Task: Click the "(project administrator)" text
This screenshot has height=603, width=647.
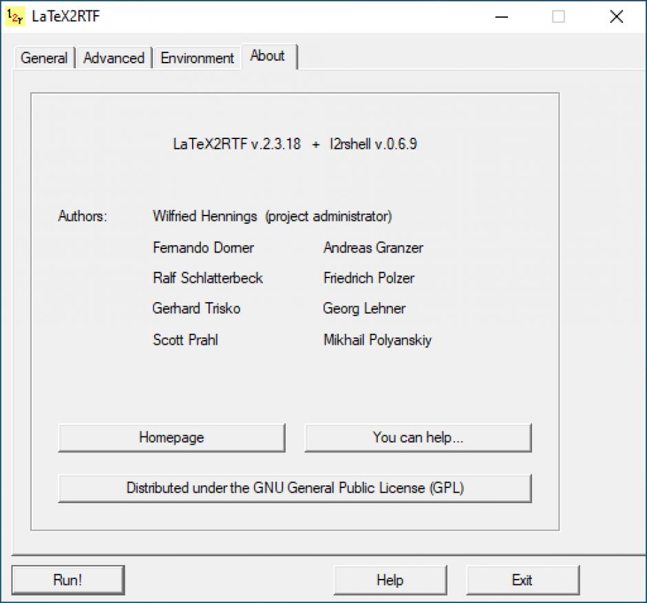Action: click(328, 216)
